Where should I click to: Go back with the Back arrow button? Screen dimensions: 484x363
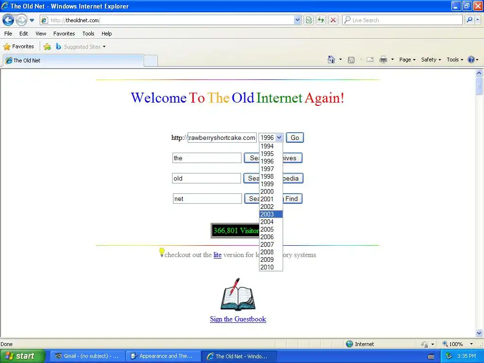[x=9, y=20]
